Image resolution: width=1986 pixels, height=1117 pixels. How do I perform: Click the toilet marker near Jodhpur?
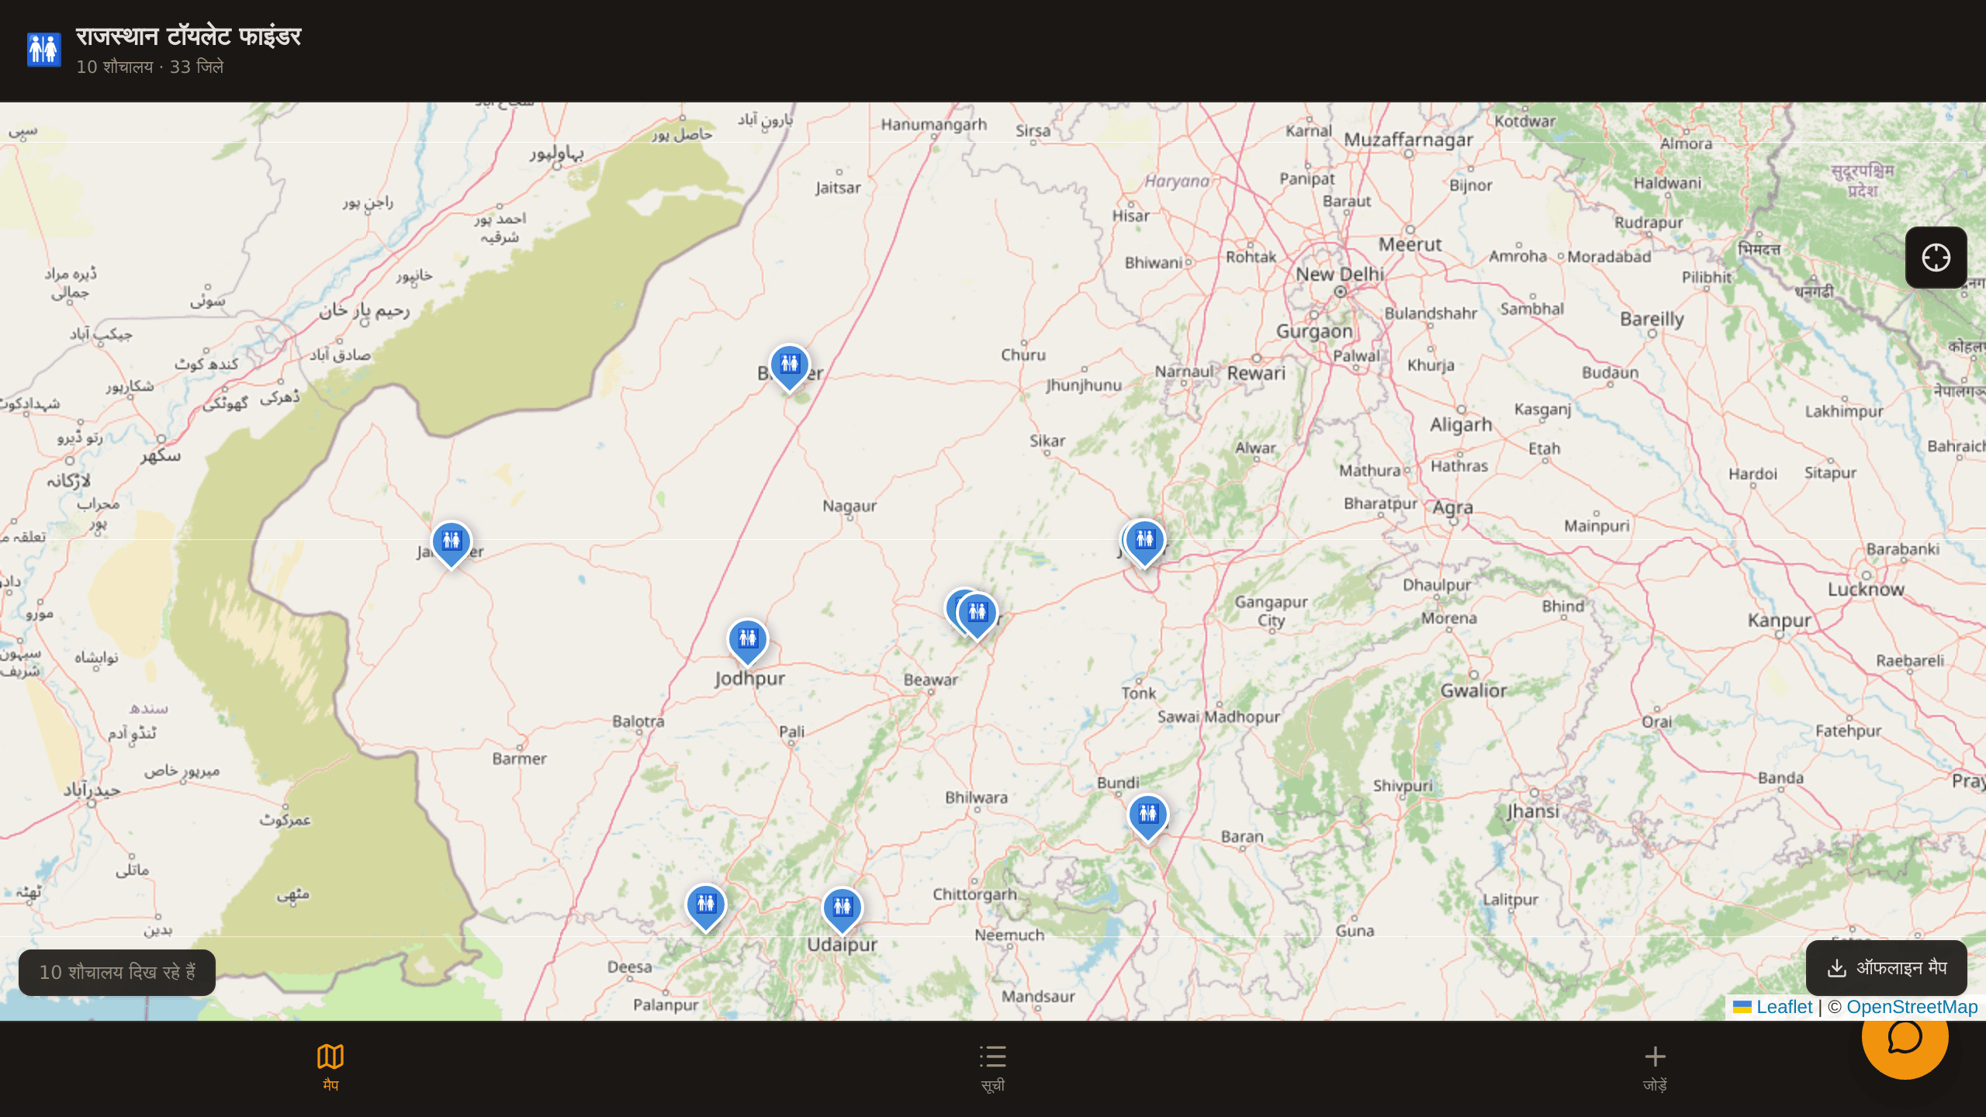pyautogui.click(x=747, y=641)
